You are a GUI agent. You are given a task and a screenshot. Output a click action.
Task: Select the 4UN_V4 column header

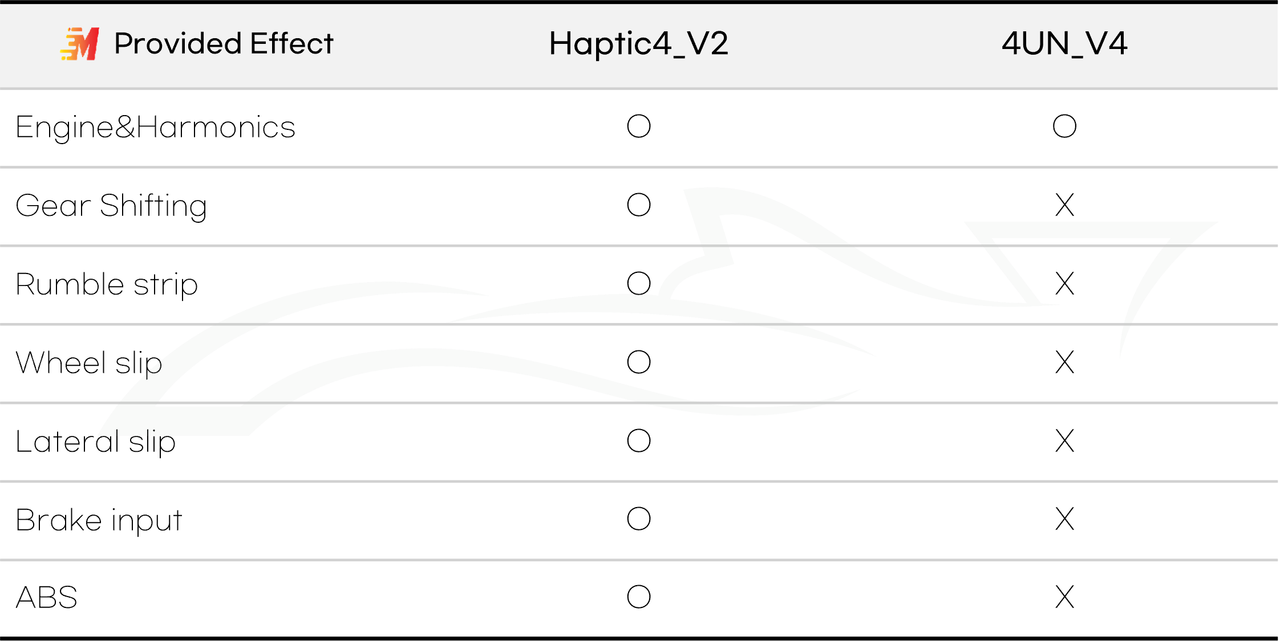[1064, 44]
